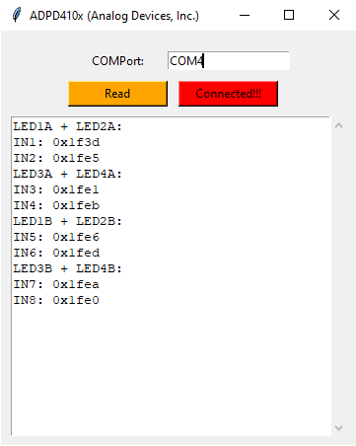Click the COMPort label
Image resolution: width=356 pixels, height=446 pixels.
pyautogui.click(x=117, y=61)
